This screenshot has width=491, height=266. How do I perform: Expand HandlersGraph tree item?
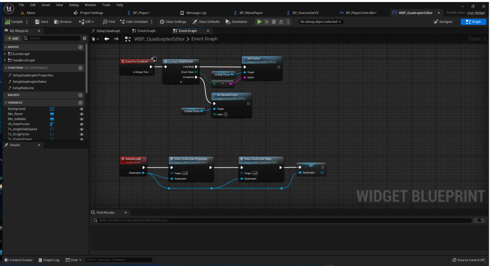5,60
